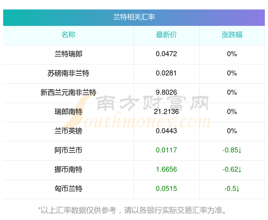Open the 兰币英镑 currency pair
The width and height of the screenshot is (268, 220).
(x=68, y=131)
